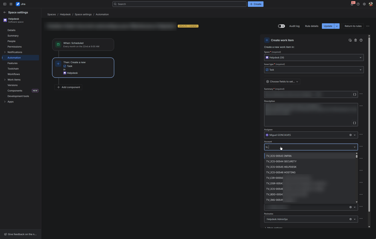The width and height of the screenshot is (376, 239).
Task: Delete the Create work item component
Action: click(x=356, y=40)
